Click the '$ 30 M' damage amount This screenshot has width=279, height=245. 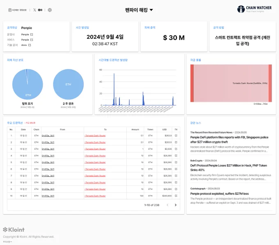pyautogui.click(x=174, y=38)
